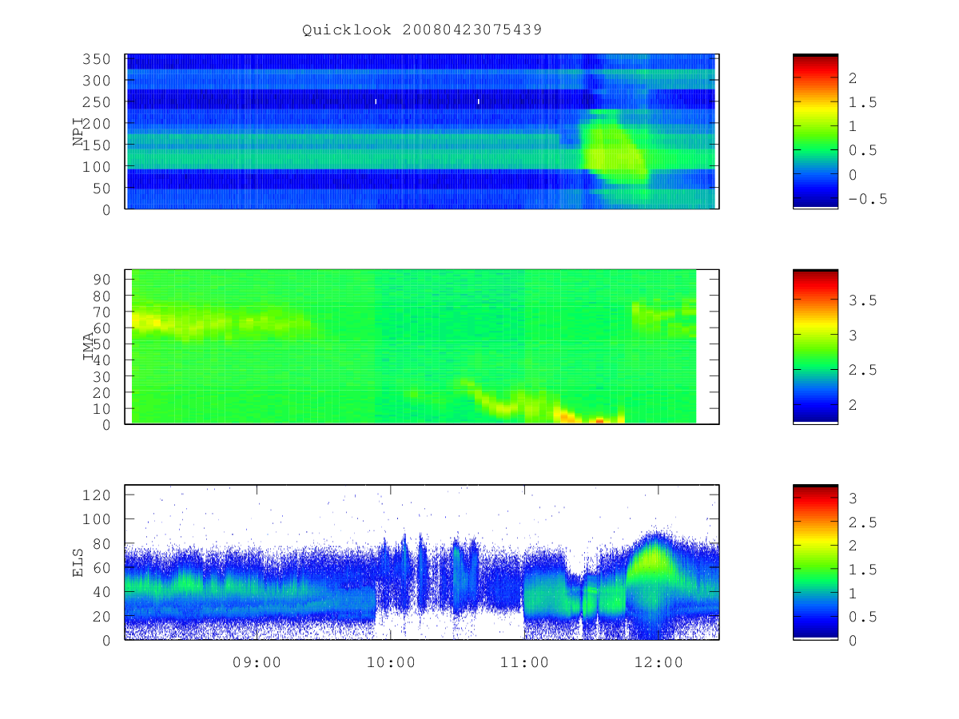The image size is (959, 719).
Task: Select the IMA axis label
Action: (x=89, y=347)
